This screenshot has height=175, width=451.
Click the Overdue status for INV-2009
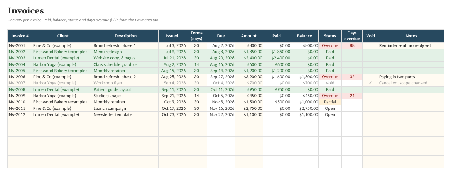click(330, 96)
